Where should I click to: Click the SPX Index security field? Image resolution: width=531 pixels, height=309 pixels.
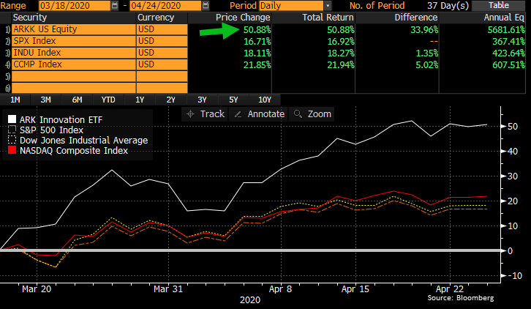[x=73, y=41]
